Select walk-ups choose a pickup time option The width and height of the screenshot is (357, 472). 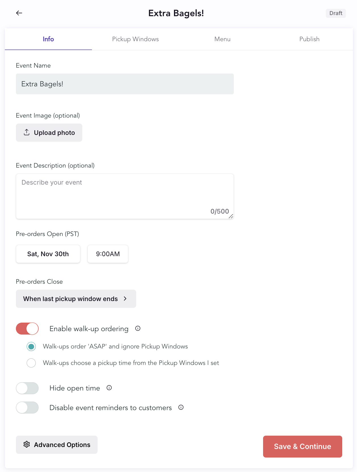tap(31, 363)
